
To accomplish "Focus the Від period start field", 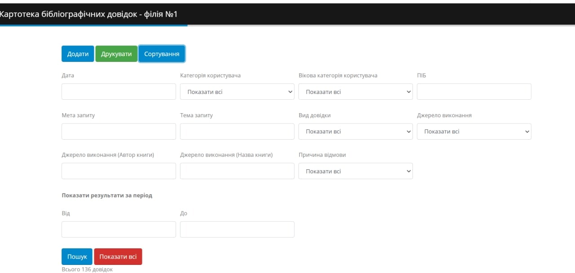I will (119, 229).
